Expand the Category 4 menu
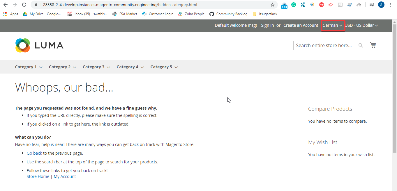The image size is (397, 191). coord(130,67)
